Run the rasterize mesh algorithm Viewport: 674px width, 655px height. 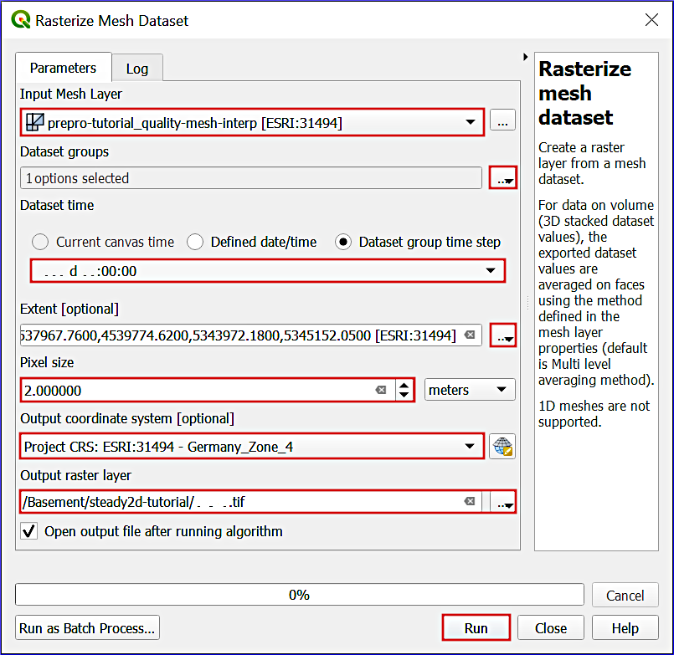pos(476,627)
